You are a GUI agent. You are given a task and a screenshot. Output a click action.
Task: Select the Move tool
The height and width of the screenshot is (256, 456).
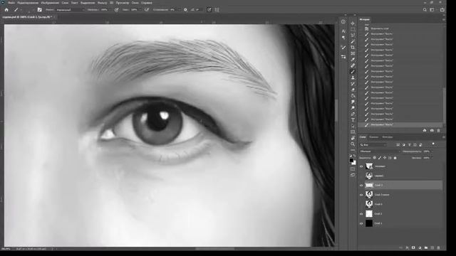click(353, 23)
